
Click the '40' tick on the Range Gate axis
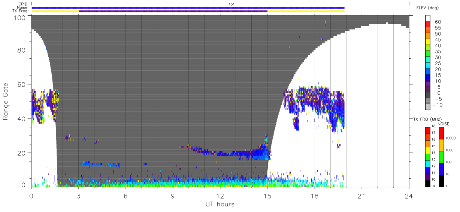pos(22,119)
